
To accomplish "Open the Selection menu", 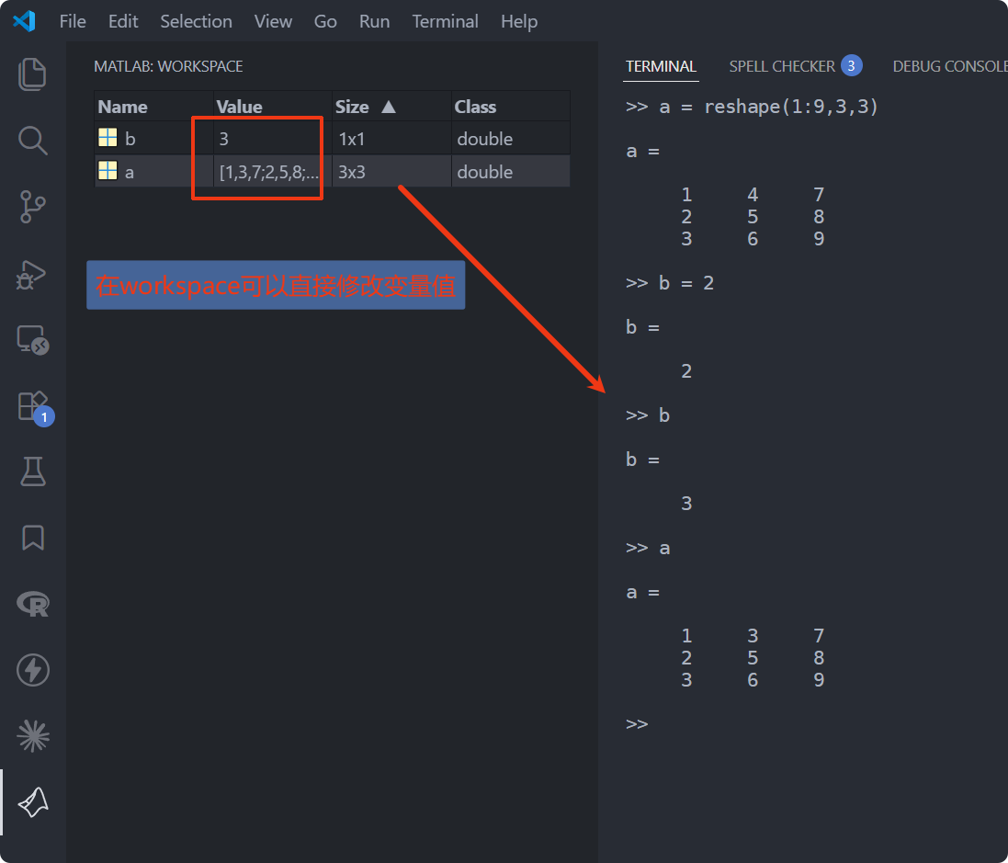I will point(196,21).
